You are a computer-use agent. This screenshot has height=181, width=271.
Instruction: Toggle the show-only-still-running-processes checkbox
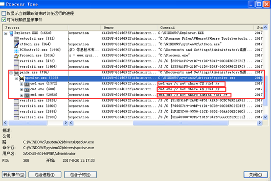(x=3, y=13)
